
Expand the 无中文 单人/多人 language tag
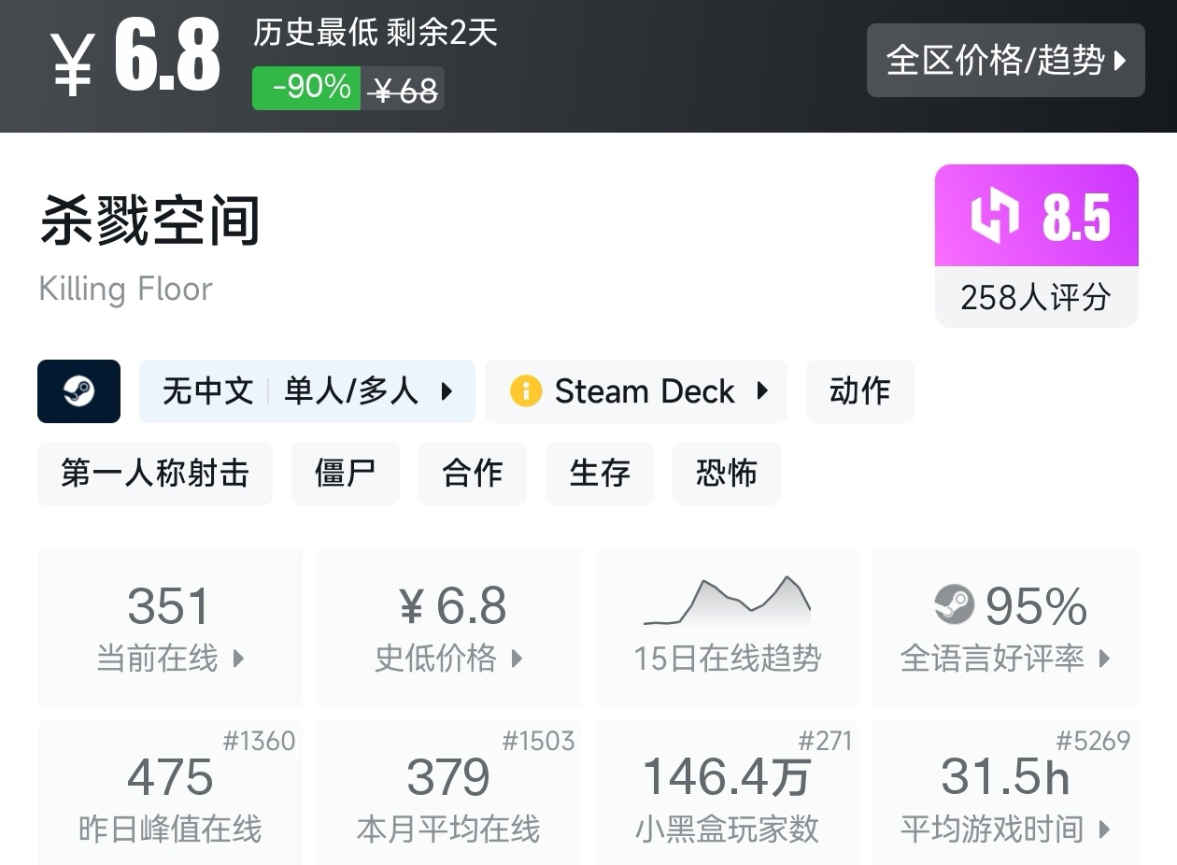(x=306, y=391)
